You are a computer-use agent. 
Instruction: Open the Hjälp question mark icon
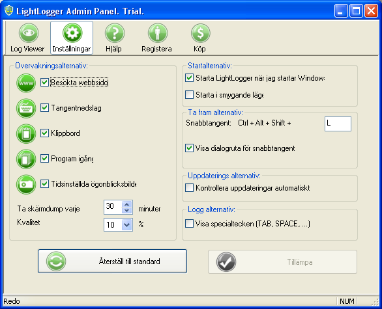click(115, 33)
